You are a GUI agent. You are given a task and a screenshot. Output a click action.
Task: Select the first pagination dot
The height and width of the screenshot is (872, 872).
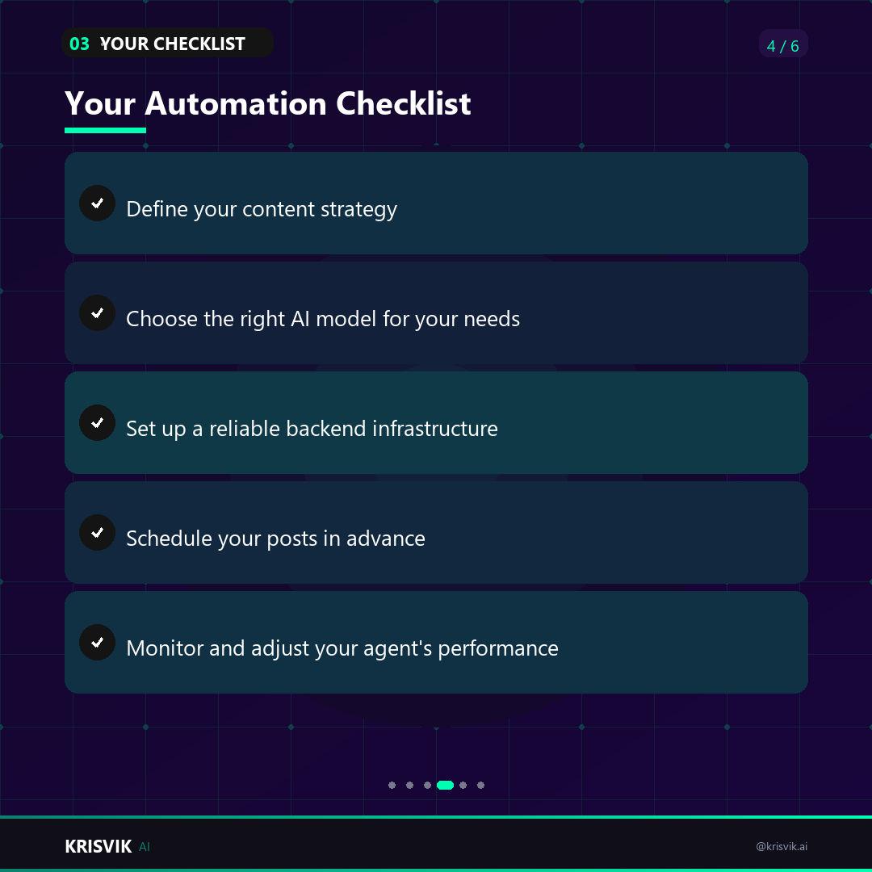point(392,786)
